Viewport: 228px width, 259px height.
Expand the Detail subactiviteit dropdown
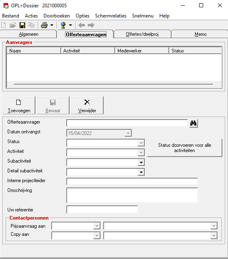[141, 172]
